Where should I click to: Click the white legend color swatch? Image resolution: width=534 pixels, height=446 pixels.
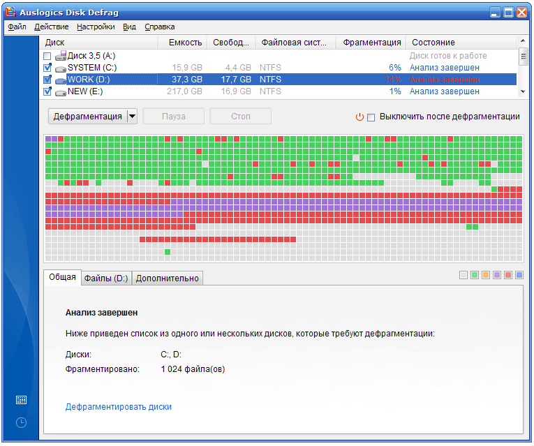(463, 275)
